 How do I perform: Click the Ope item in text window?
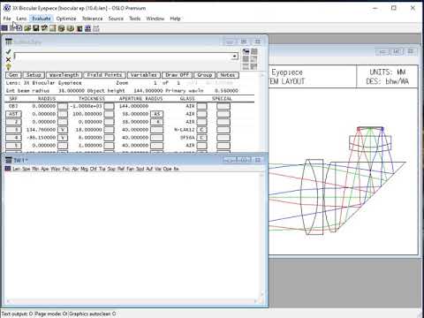168,169
